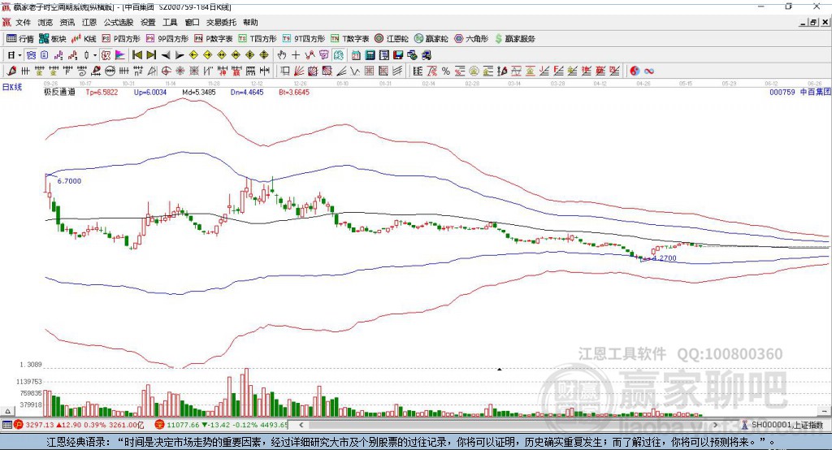The image size is (832, 450).
Task: Click the Gann fan rays icon
Action: point(299,71)
